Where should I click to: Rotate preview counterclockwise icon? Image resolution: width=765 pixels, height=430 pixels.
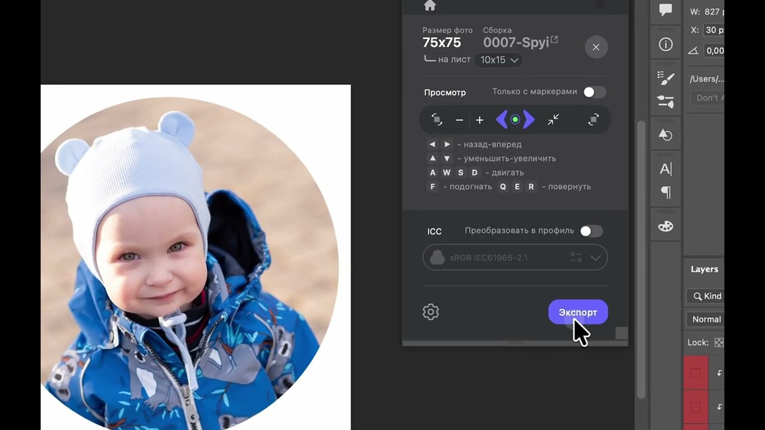(437, 120)
